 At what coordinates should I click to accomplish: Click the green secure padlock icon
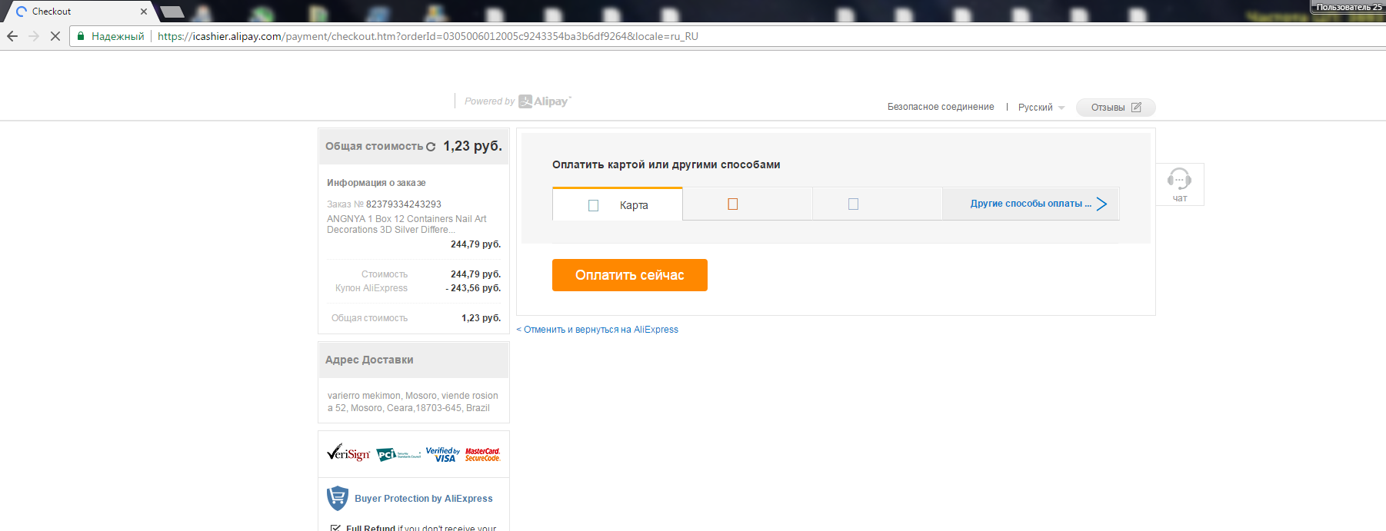81,36
